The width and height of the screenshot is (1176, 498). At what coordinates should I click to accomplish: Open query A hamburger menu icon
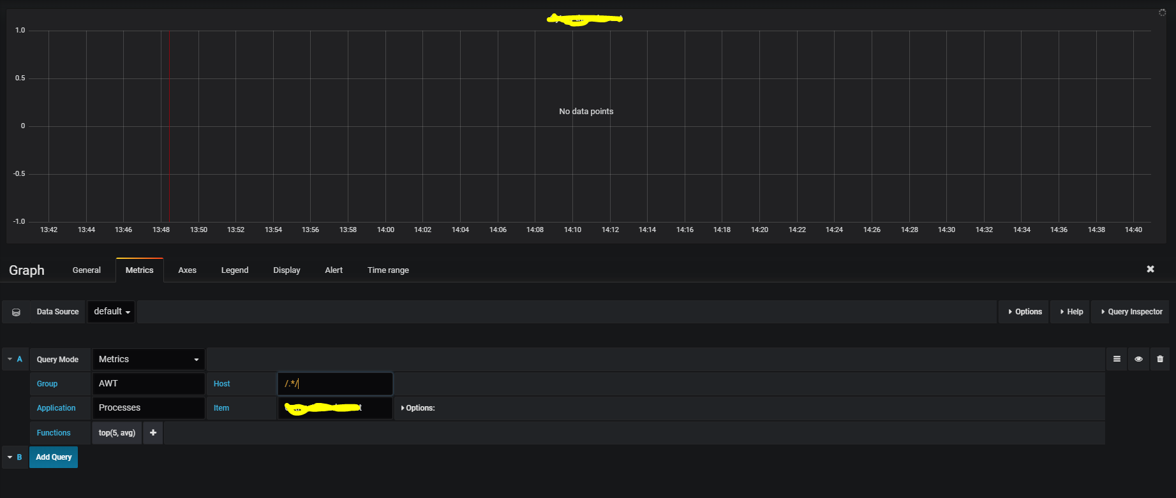click(x=1117, y=359)
